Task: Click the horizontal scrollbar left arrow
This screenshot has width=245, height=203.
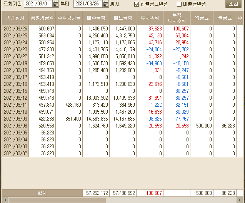Action: pyautogui.click(x=5, y=200)
